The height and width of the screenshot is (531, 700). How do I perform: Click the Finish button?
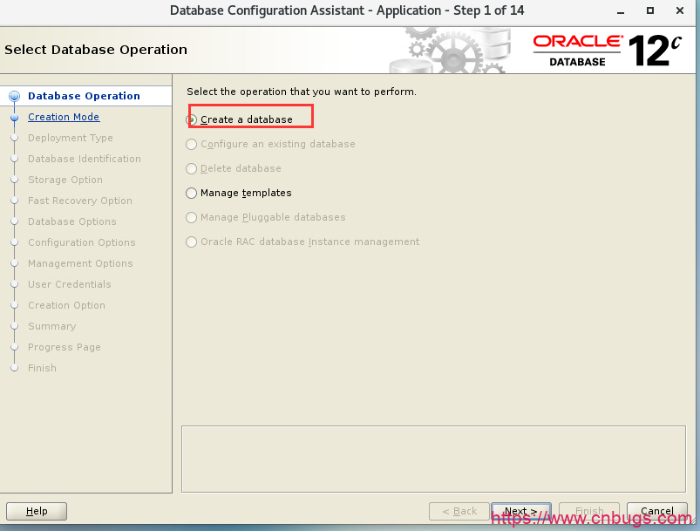click(589, 511)
